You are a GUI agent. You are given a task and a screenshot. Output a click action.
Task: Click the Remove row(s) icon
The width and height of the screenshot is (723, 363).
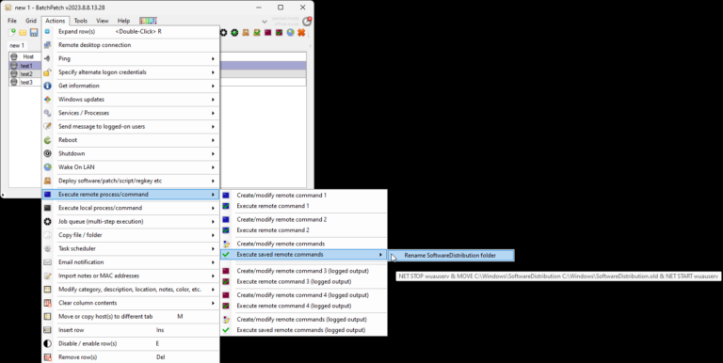pos(47,357)
